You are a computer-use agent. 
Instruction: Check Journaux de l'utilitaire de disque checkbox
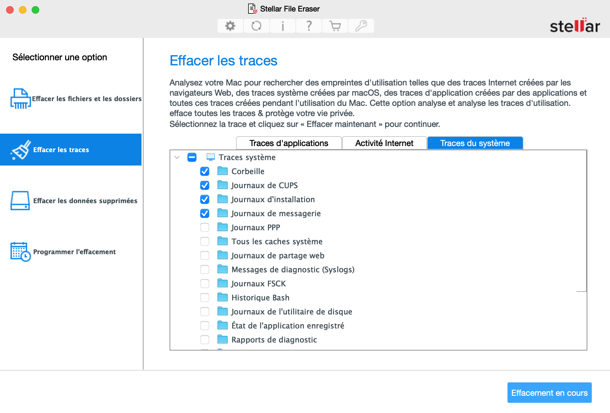[x=205, y=312]
